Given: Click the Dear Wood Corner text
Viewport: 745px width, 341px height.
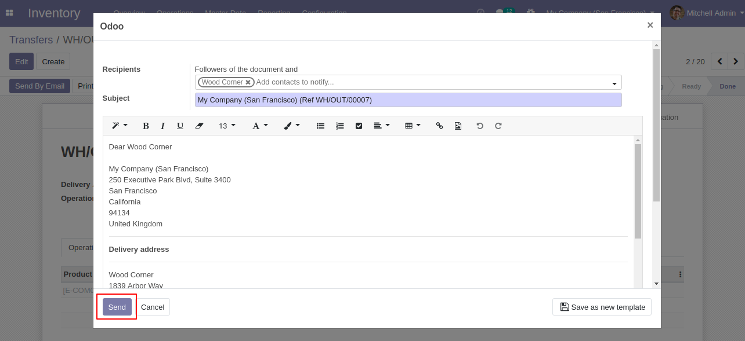Looking at the screenshot, I should click(140, 147).
